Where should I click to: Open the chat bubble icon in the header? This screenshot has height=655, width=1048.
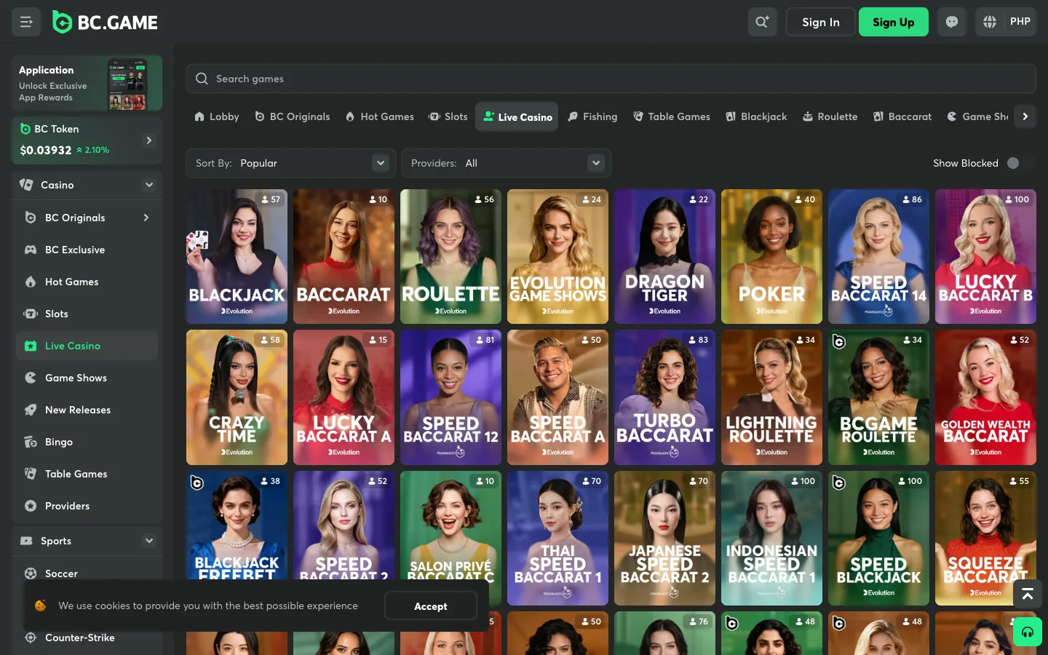click(952, 22)
